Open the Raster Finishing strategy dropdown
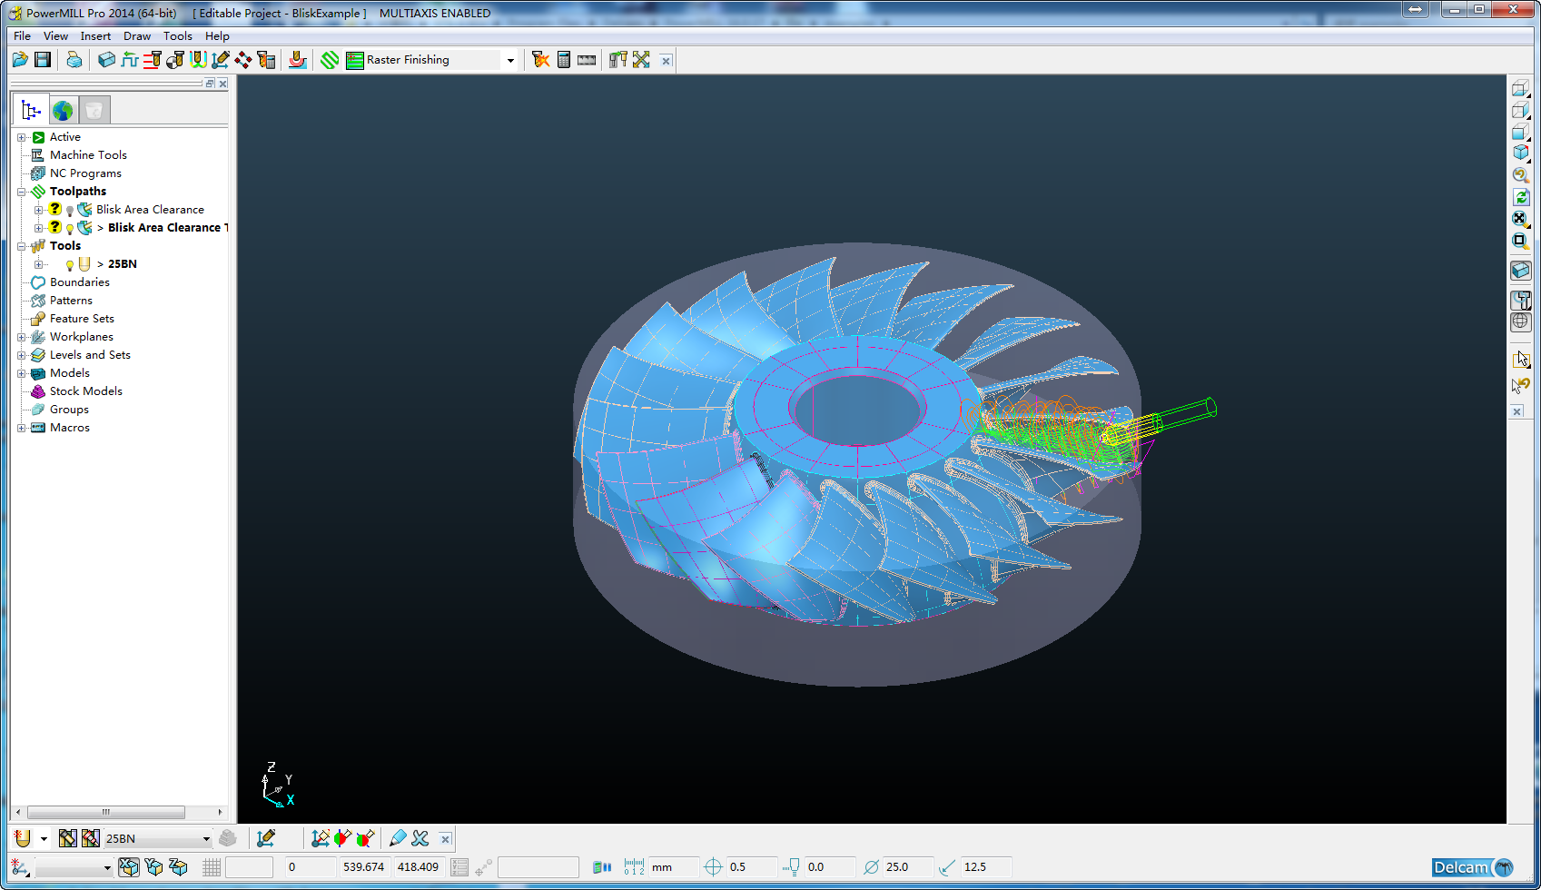 tap(510, 61)
